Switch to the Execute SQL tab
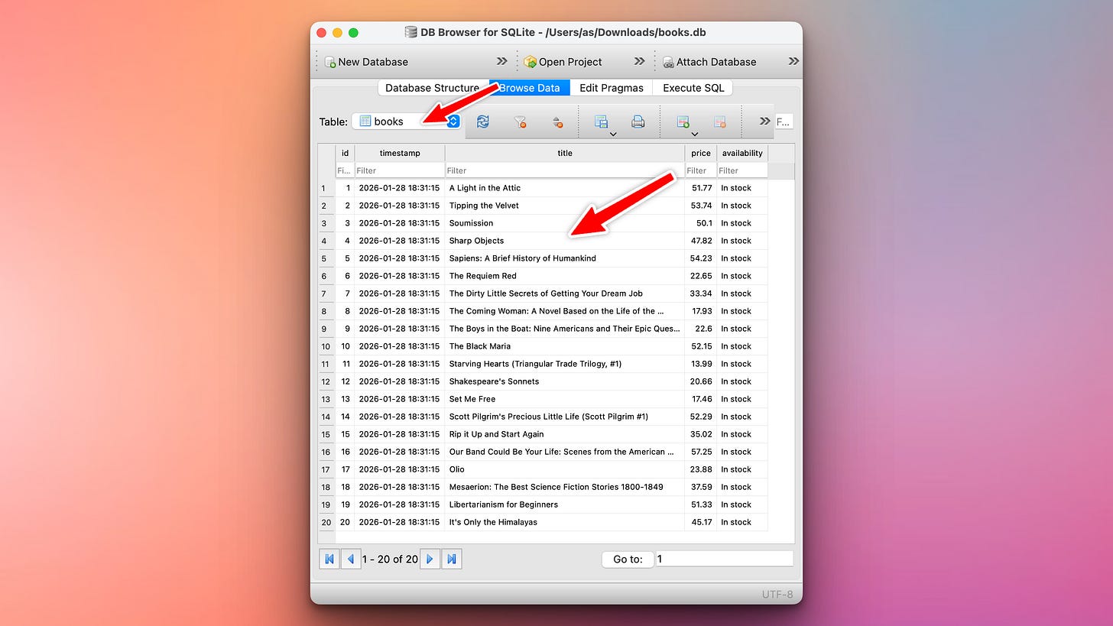 click(x=692, y=88)
